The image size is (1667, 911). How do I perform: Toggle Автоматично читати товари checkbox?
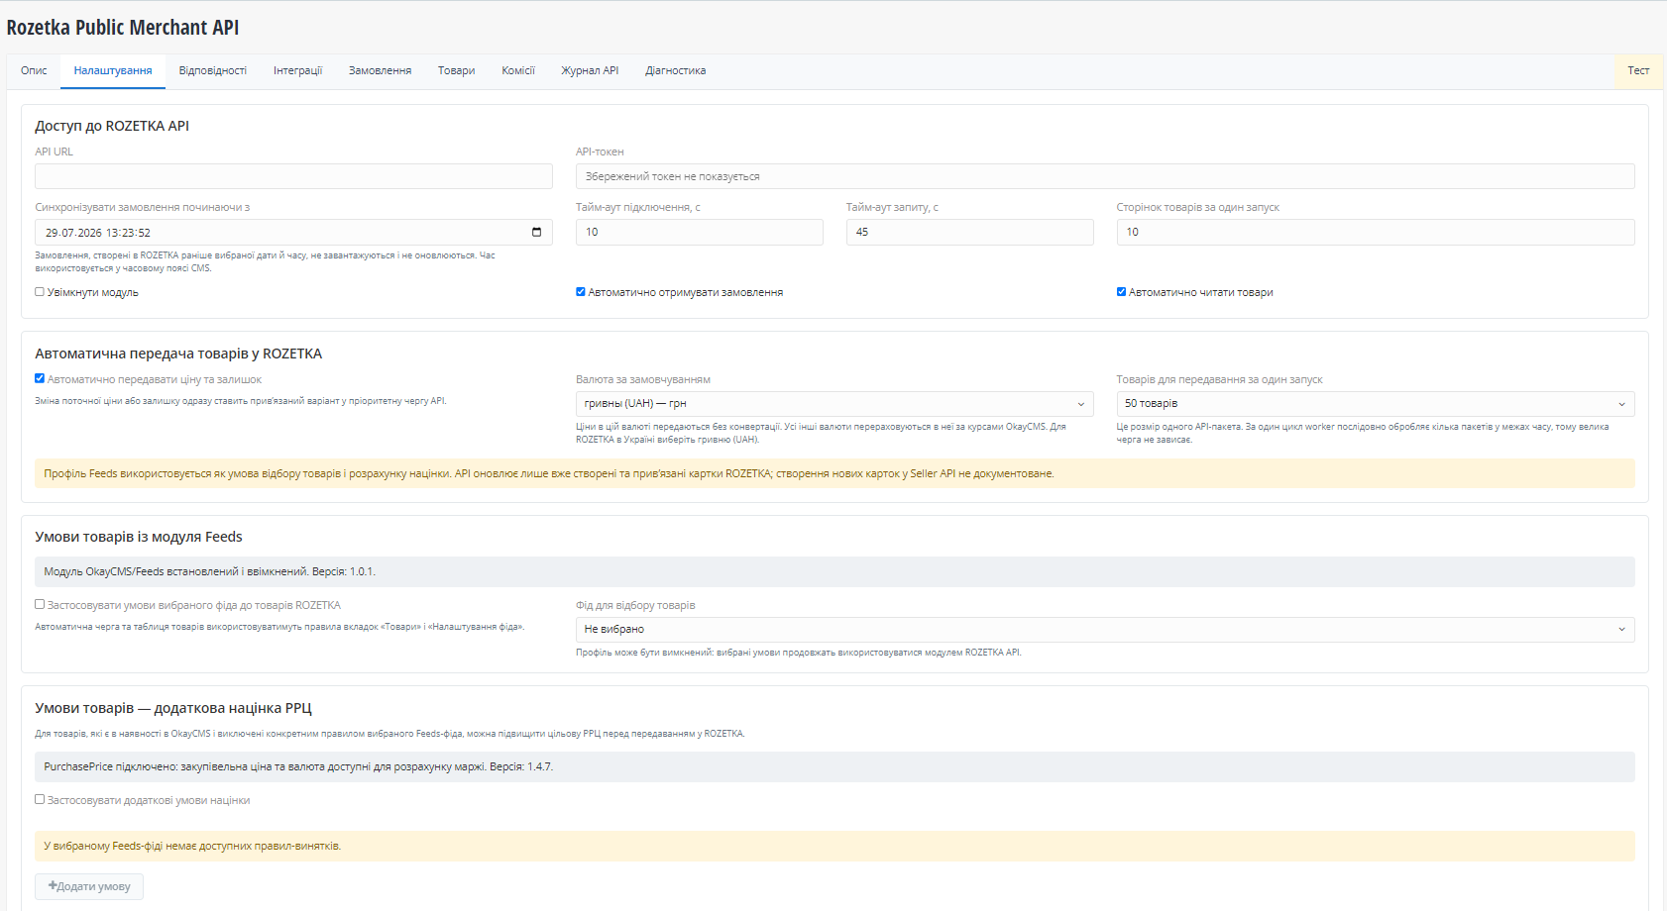1121,292
